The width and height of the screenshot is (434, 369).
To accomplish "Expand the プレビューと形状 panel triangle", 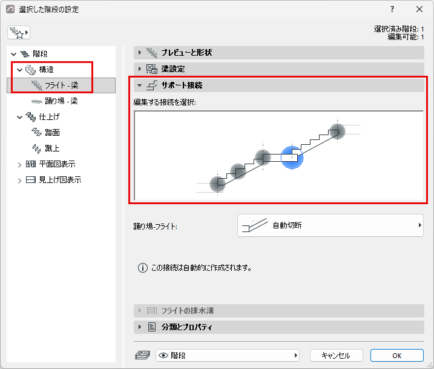I will [x=140, y=52].
